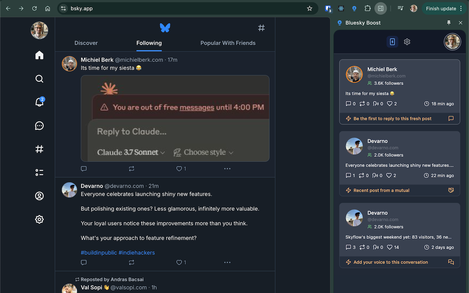Open the browser home button
The width and height of the screenshot is (469, 293).
point(48,8)
